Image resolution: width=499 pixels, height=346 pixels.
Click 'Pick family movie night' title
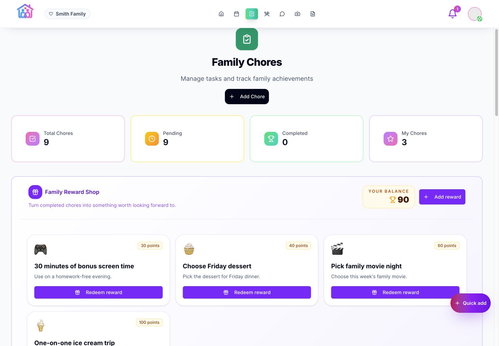(366, 266)
